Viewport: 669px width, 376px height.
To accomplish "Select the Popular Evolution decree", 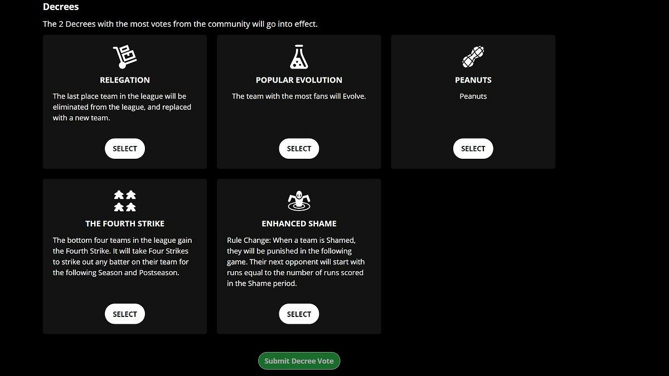I will 299,149.
